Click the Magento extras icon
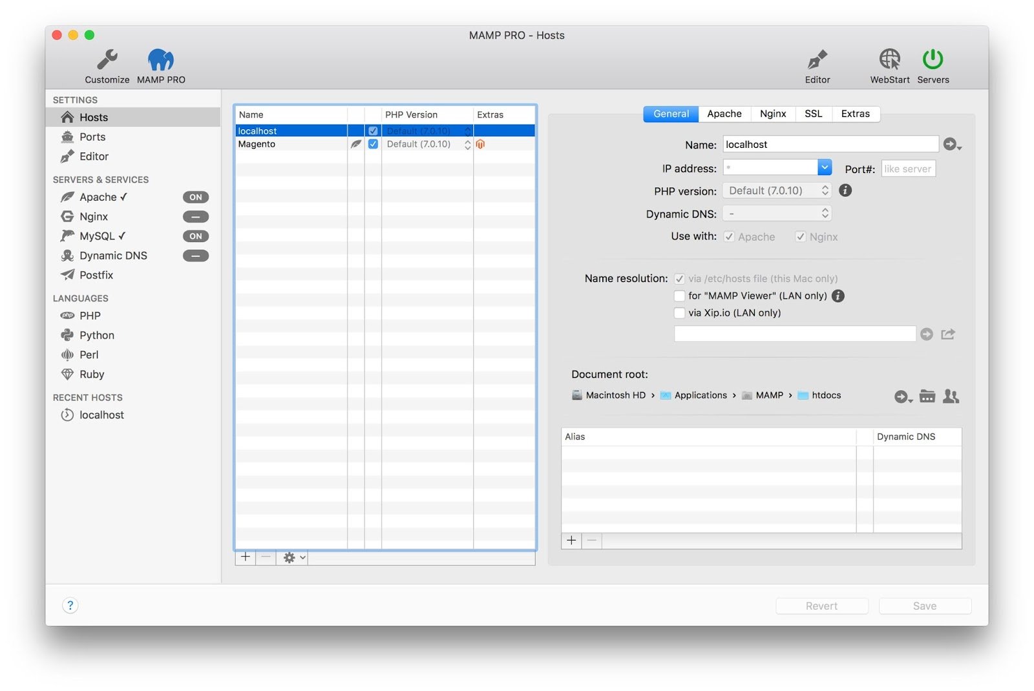The width and height of the screenshot is (1034, 691). pyautogui.click(x=480, y=144)
